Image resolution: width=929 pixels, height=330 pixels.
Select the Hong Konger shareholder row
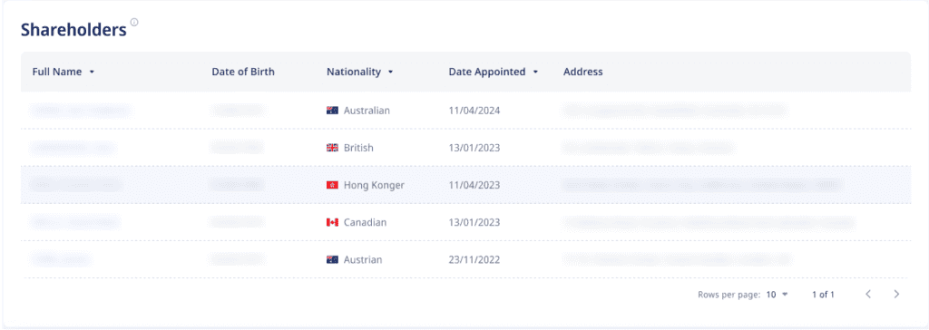tap(465, 185)
